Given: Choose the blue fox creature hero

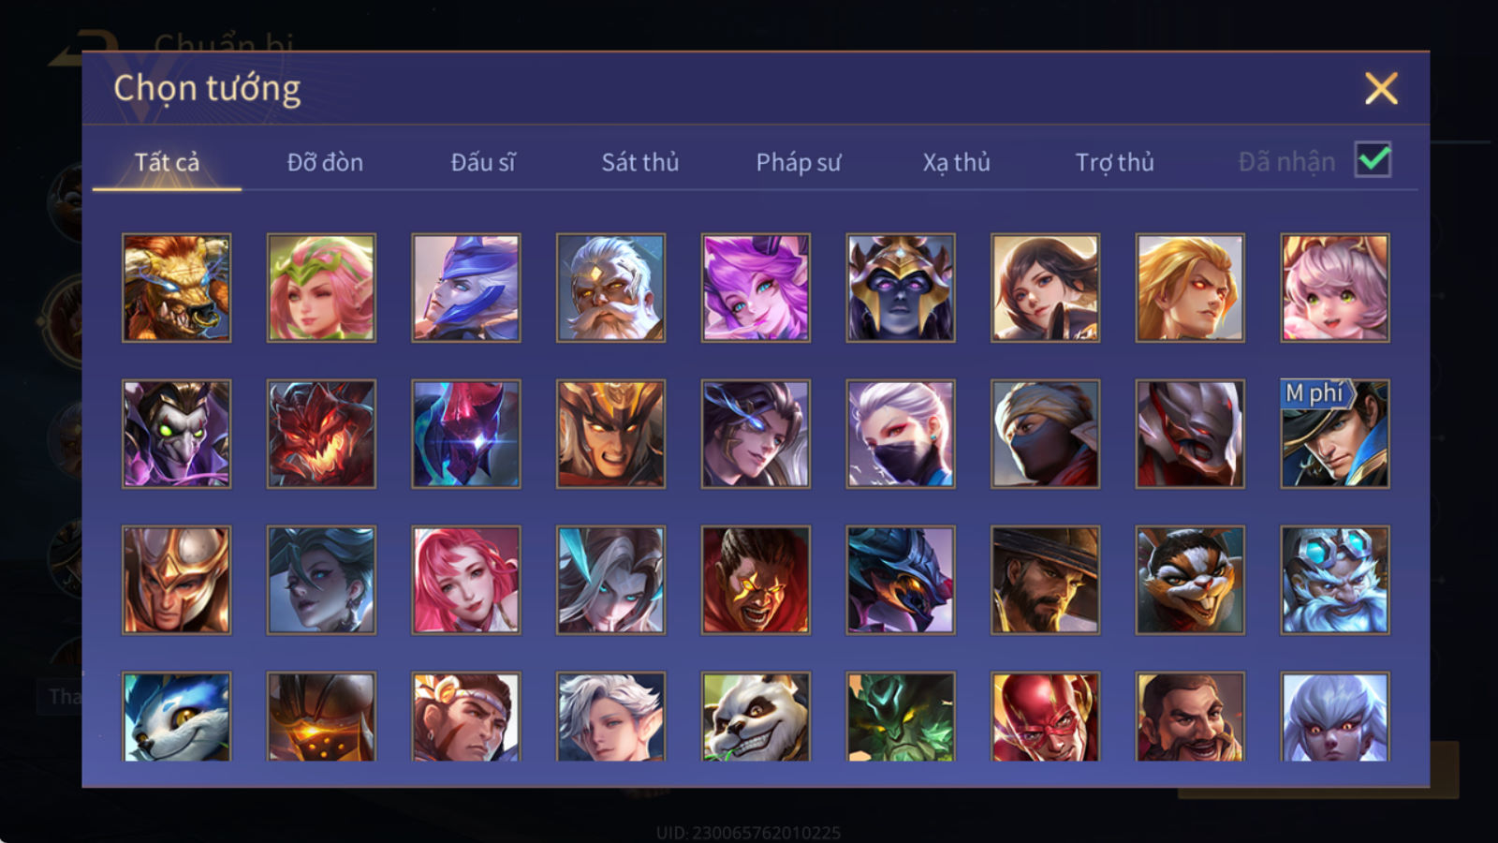Looking at the screenshot, I should [x=176, y=717].
